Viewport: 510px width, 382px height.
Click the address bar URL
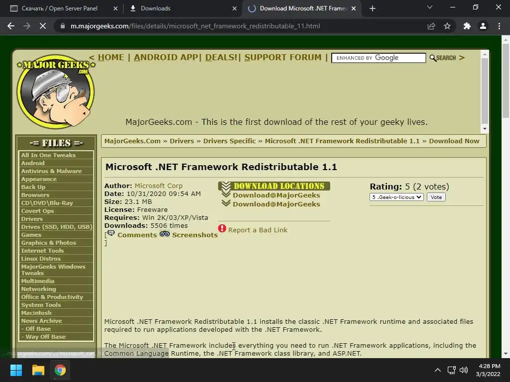click(195, 26)
